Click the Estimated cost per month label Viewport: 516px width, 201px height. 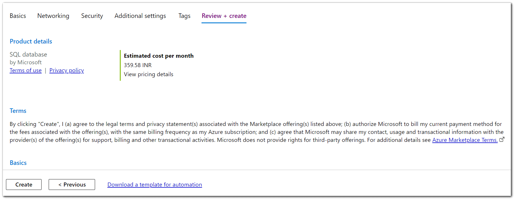tap(159, 56)
